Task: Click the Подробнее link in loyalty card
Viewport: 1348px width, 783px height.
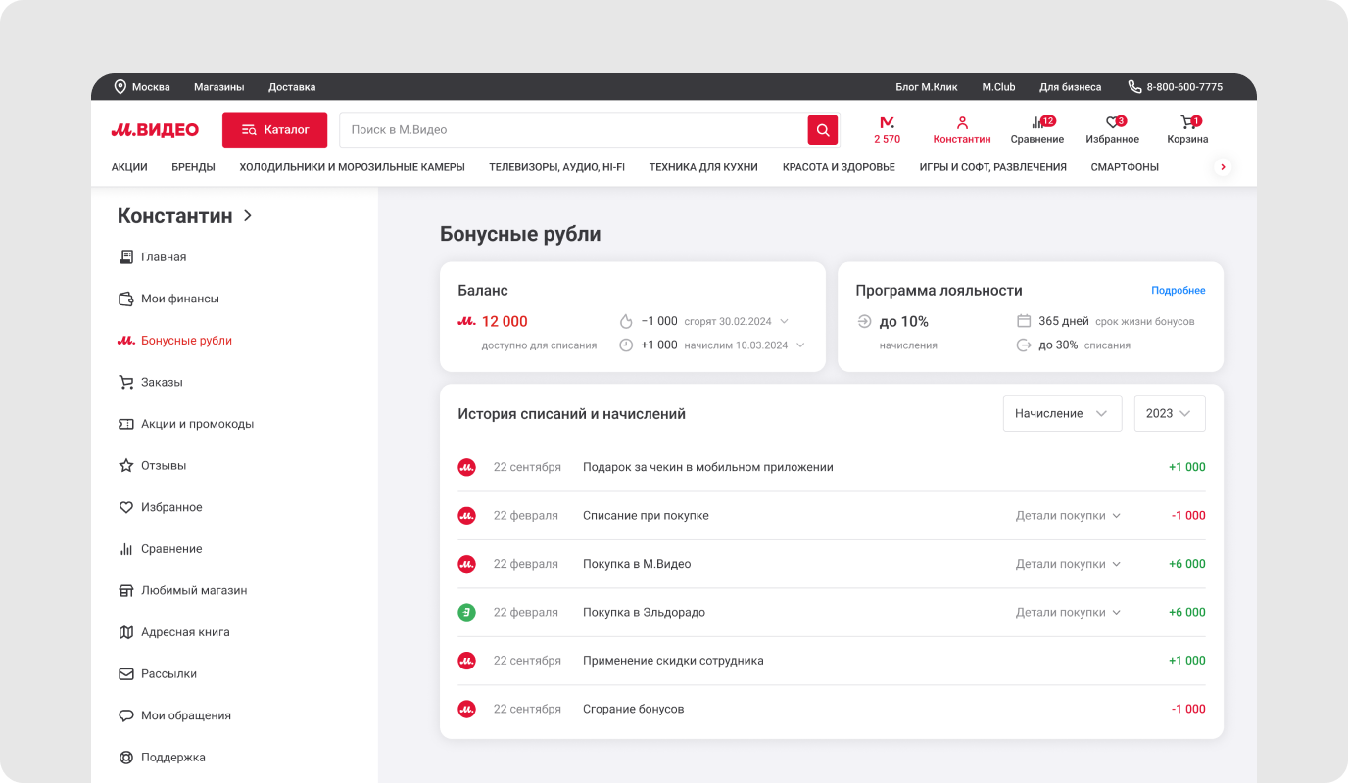Action: (1179, 291)
